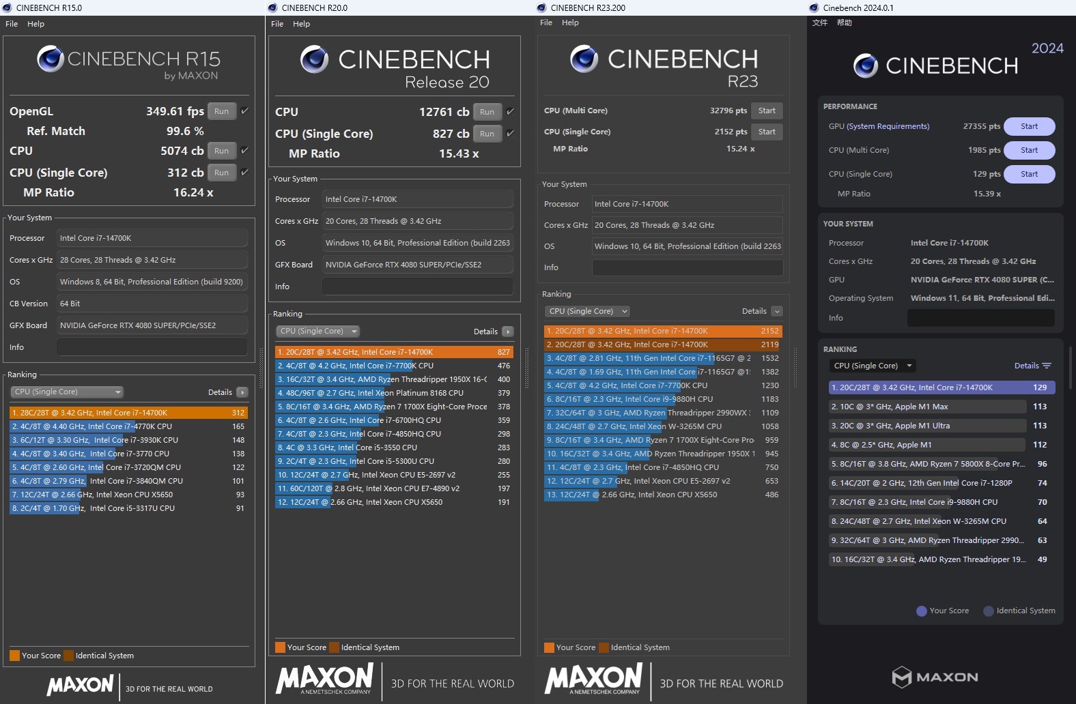Screen dimensions: 1076x704
Task: Select Intel Core i7-7700K row in R20 ranking
Action: (394, 366)
